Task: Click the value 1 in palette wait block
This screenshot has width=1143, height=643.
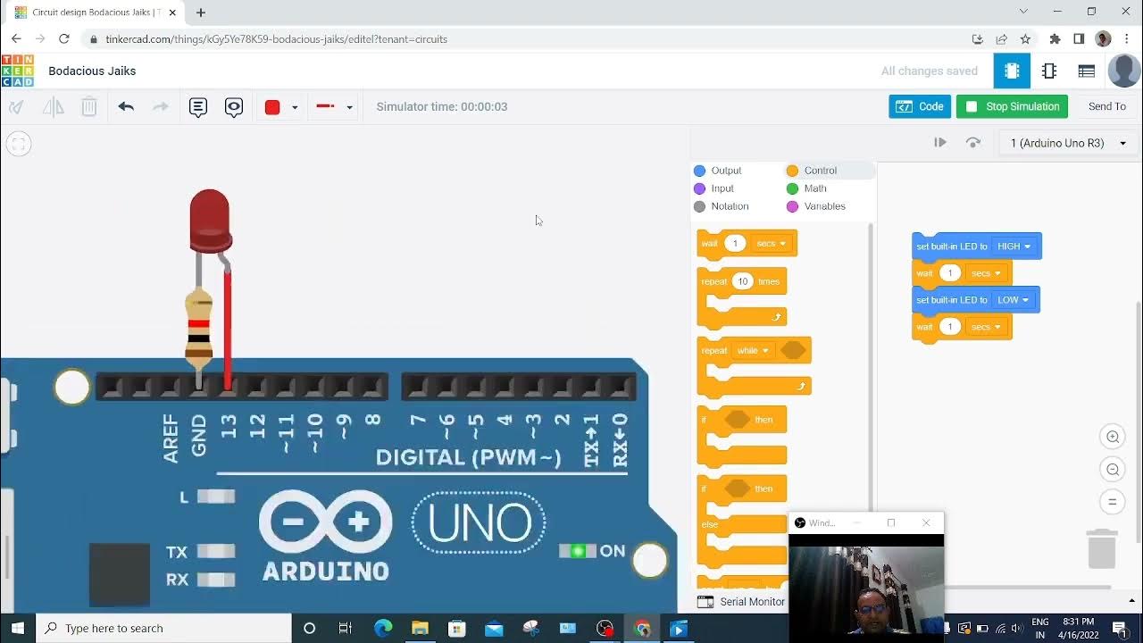Action: (735, 244)
